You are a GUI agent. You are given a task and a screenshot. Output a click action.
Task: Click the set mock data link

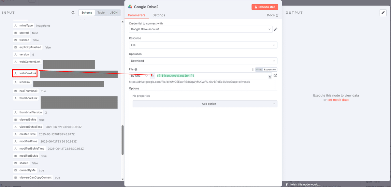338,100
